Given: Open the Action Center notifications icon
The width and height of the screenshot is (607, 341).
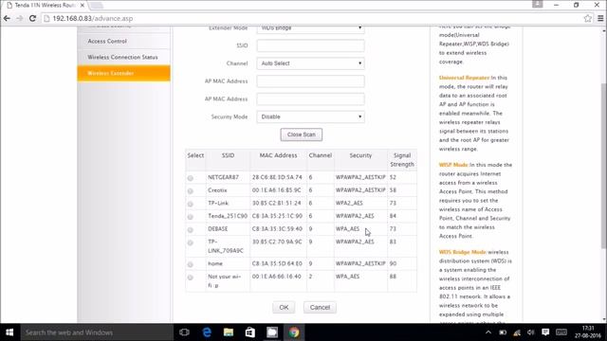Looking at the screenshot, I should [x=545, y=332].
